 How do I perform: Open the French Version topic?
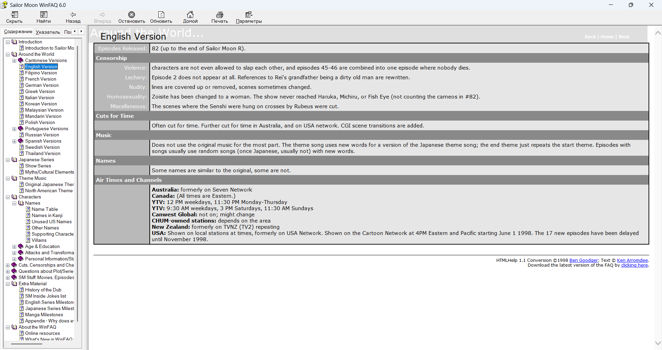tap(40, 79)
